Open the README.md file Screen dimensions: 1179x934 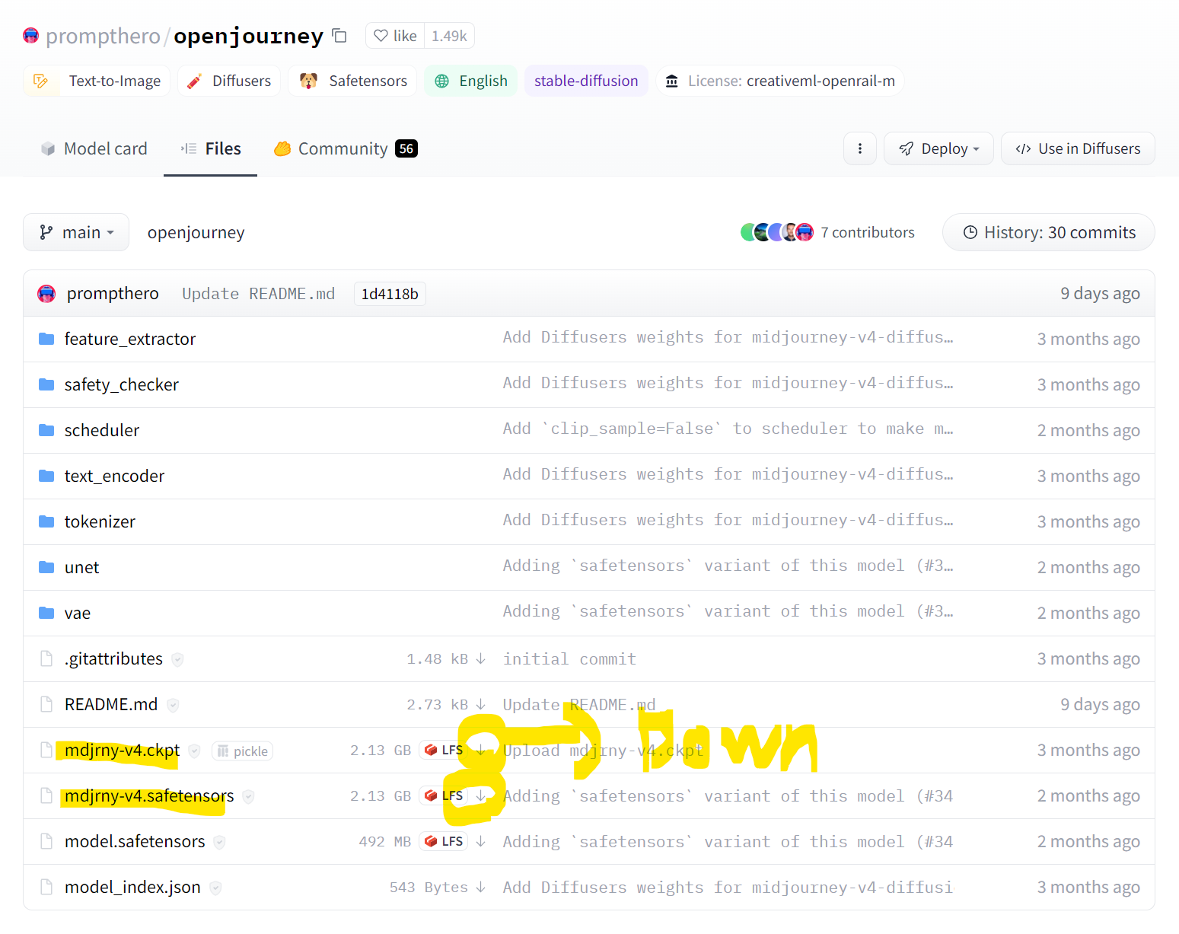[x=111, y=704]
